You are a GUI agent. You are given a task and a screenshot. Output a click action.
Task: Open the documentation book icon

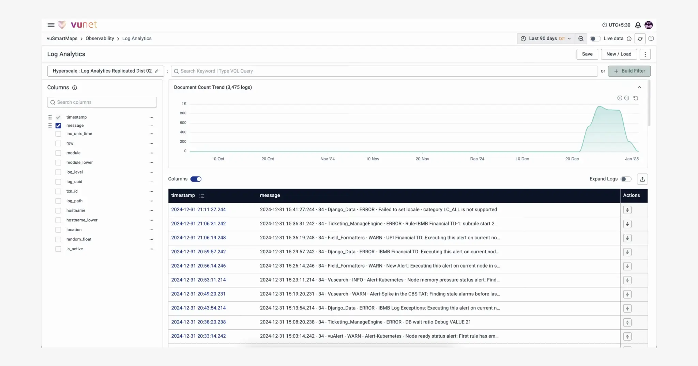coord(651,39)
